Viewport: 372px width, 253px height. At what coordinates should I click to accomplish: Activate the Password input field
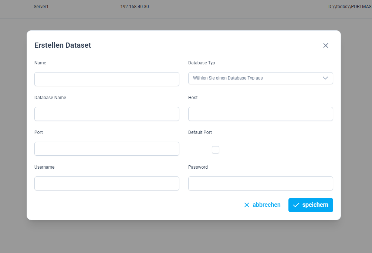point(260,183)
